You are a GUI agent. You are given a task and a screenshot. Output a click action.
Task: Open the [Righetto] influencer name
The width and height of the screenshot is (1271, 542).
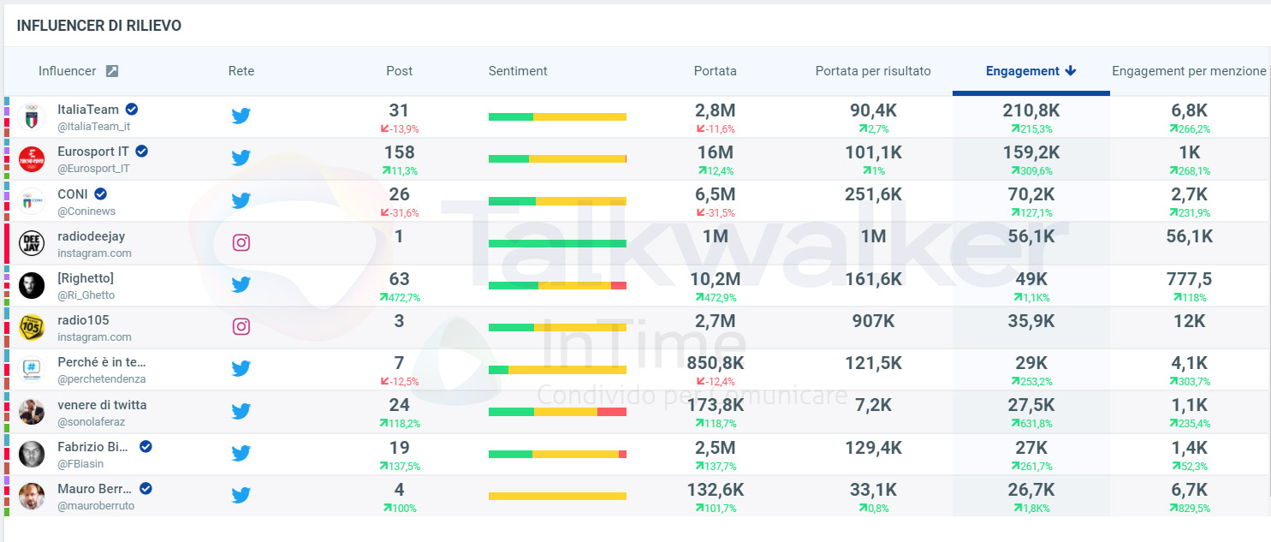coord(86,278)
